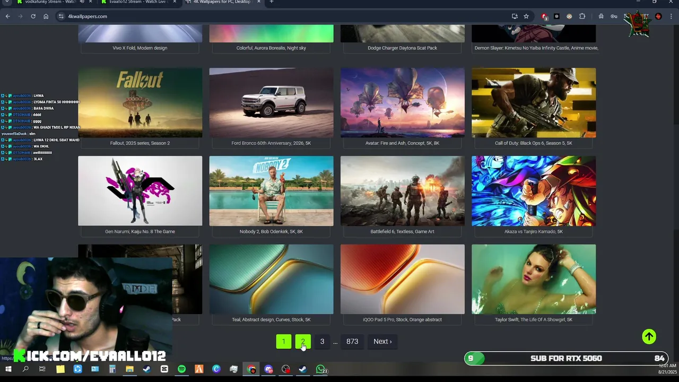679x382 pixels.
Task: Click the 'Next ›' pagination button
Action: pos(382,342)
